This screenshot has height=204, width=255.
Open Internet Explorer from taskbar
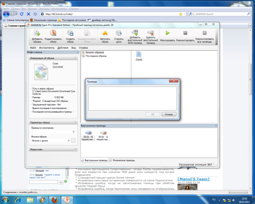point(18,200)
